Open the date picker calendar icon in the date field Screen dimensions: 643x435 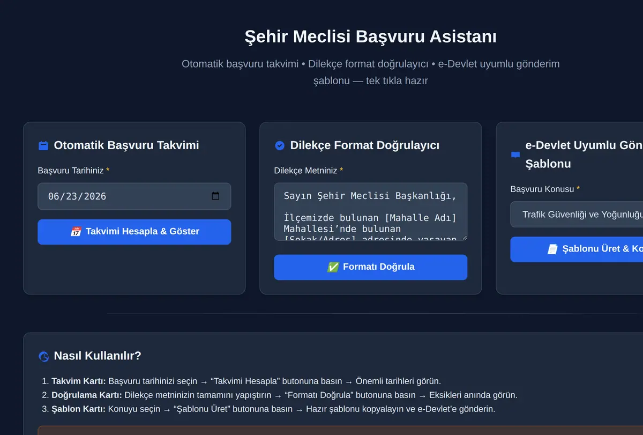point(215,196)
